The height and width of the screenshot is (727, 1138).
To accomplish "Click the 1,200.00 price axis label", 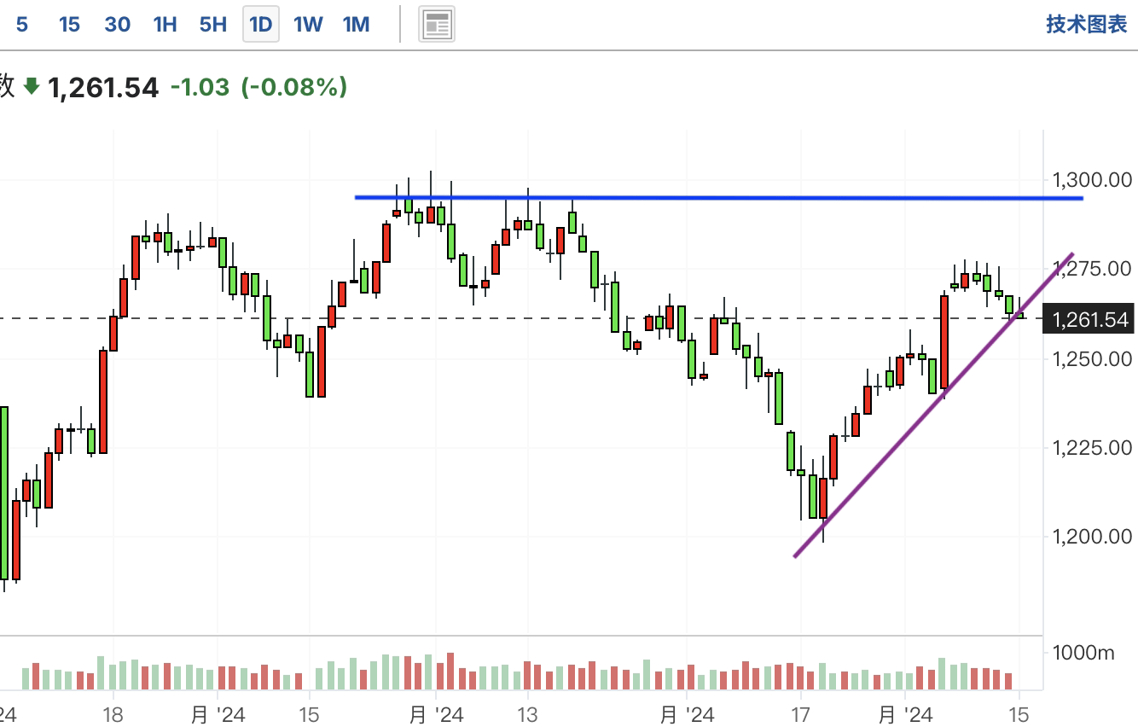I will click(1093, 536).
